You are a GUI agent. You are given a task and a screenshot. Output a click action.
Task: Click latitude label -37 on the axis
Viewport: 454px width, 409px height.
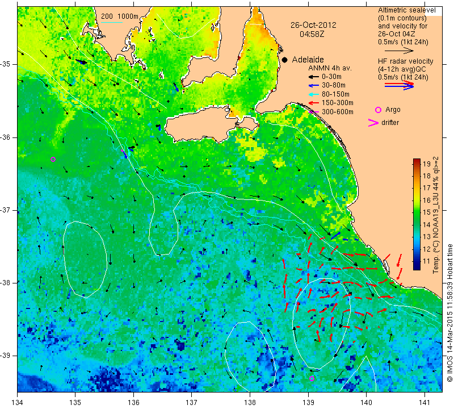[5, 210]
